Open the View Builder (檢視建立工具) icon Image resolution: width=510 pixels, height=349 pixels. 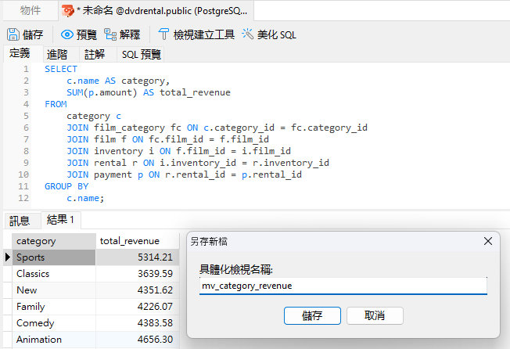pos(163,34)
